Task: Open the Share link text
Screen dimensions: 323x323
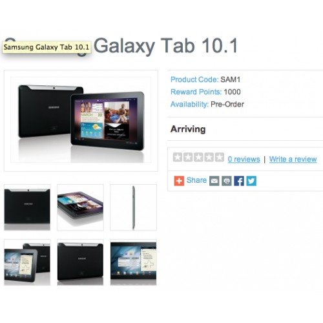Action: [196, 180]
